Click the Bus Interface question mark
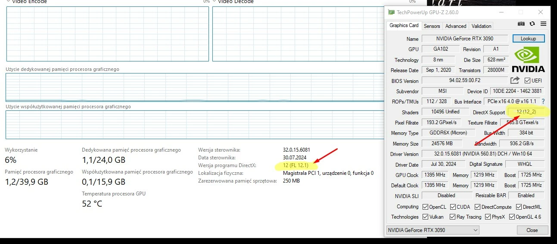Screen dimensions: 557x244 543,101
